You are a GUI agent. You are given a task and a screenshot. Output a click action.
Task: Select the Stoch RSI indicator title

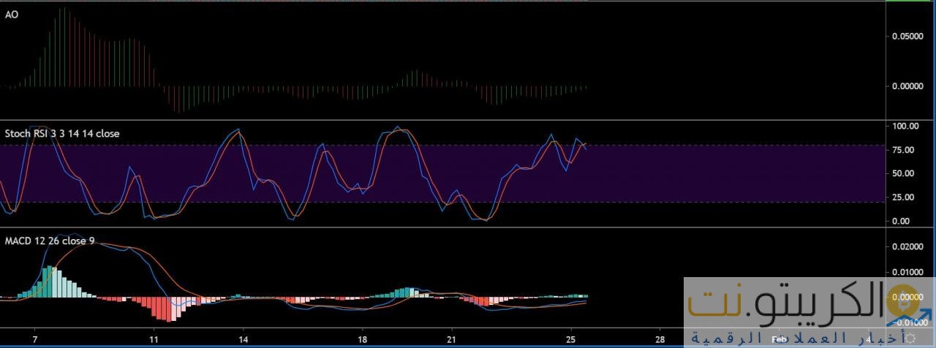(61, 134)
